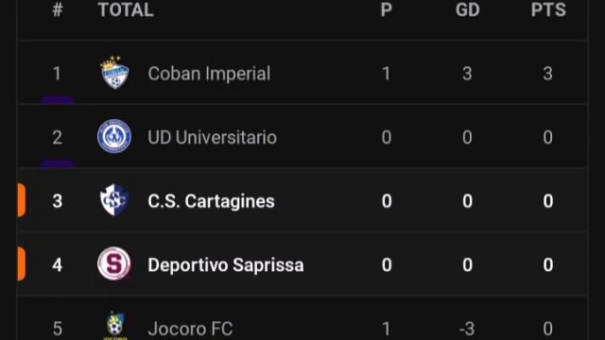605x340 pixels.
Task: Select C.S. Cartagines team name
Action: (x=211, y=201)
